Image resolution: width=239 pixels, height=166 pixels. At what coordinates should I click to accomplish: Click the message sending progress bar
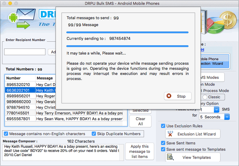point(127,32)
